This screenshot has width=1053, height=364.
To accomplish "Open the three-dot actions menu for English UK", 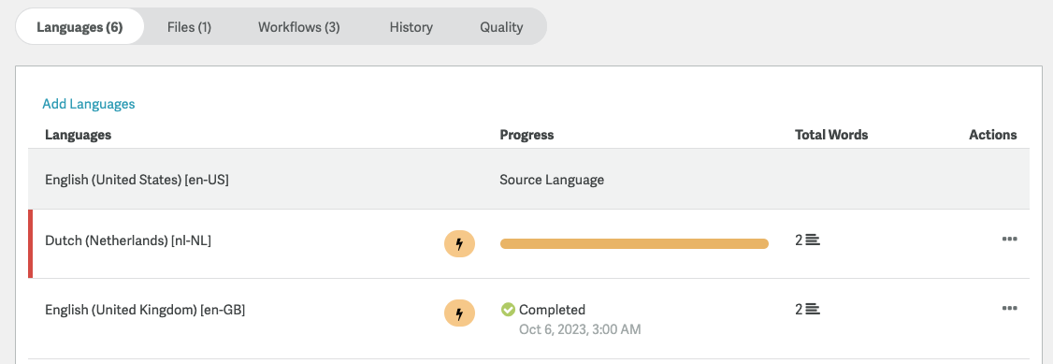I will tap(1009, 308).
